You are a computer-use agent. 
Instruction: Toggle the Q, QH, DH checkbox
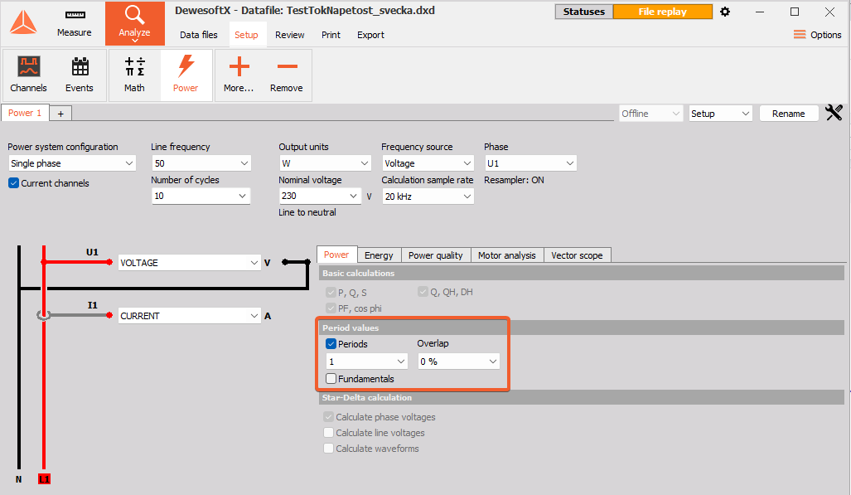click(423, 292)
